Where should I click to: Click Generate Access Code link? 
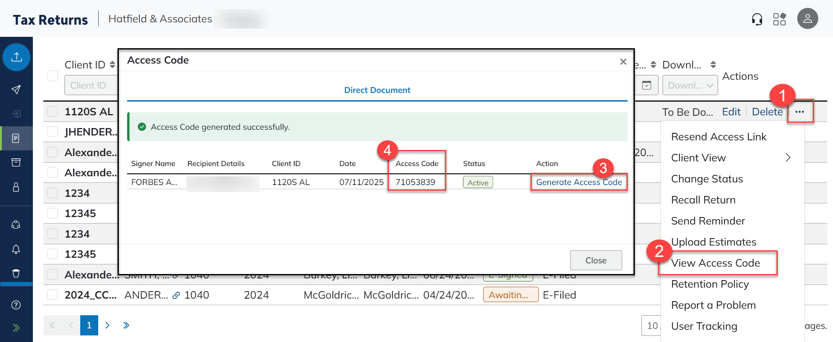click(x=579, y=182)
